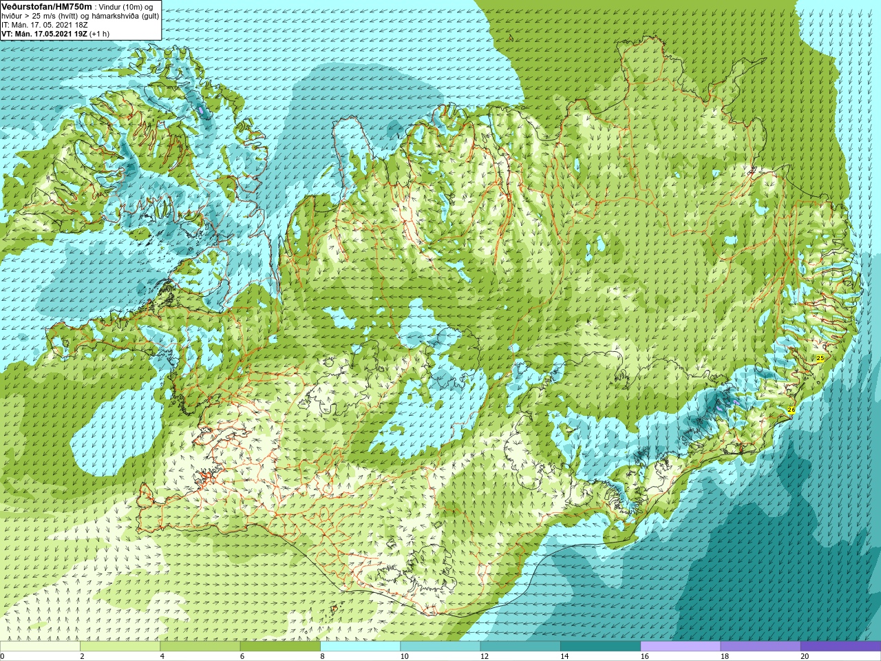
Task: Select the 0–2 m/s pale yellow legend swatch
Action: pos(40,647)
